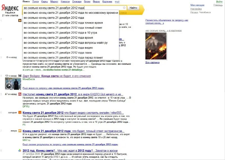This screenshot has height=160, width=225.
Task: Open 'Ещё видео по запросу' link
Action: [x=63, y=88]
